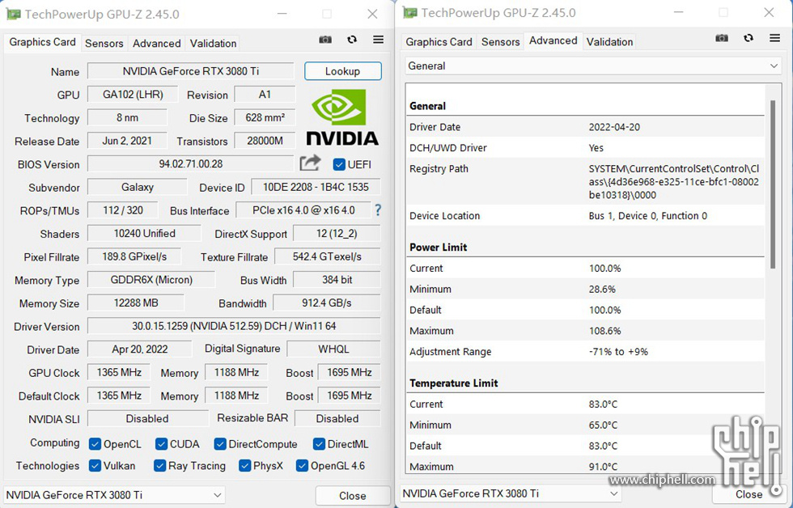Click the Bus Interface question mark icon
Image resolution: width=793 pixels, height=508 pixels.
378,210
